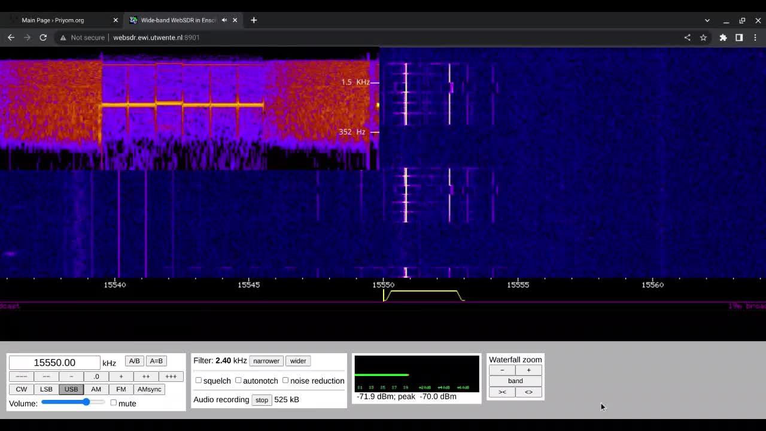Click the dBm signal level readout
The image size is (766, 431).
[406, 396]
